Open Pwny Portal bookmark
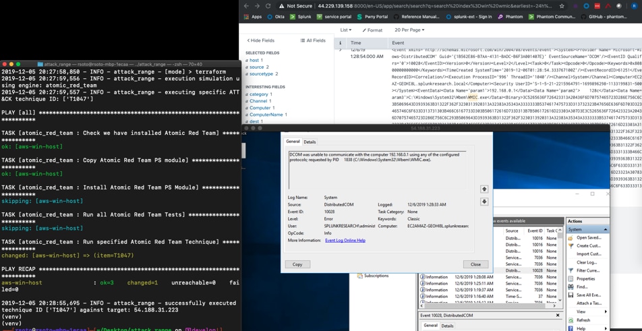 click(372, 17)
